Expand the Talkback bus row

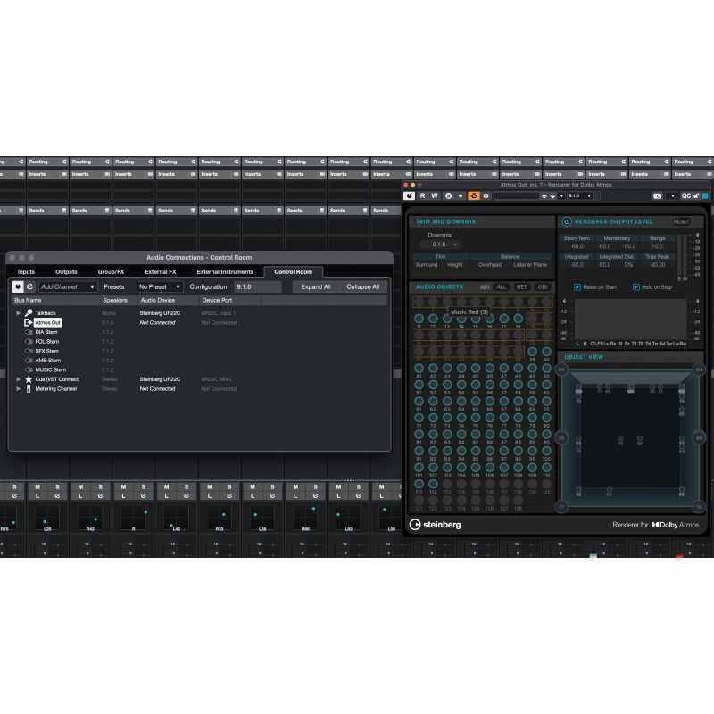point(18,313)
